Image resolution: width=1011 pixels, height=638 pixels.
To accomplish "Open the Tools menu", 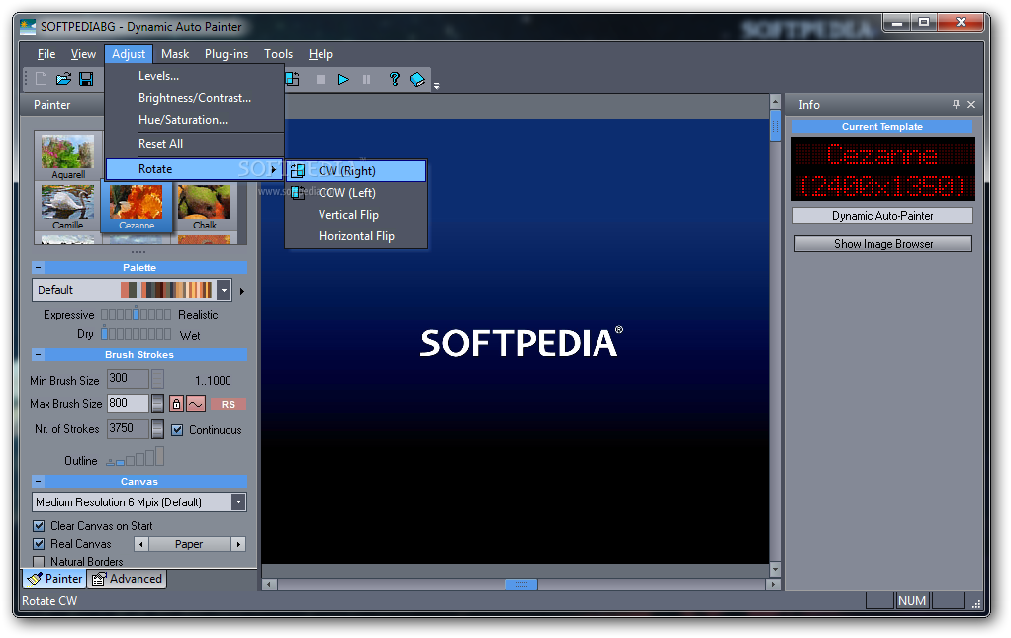I will (278, 54).
